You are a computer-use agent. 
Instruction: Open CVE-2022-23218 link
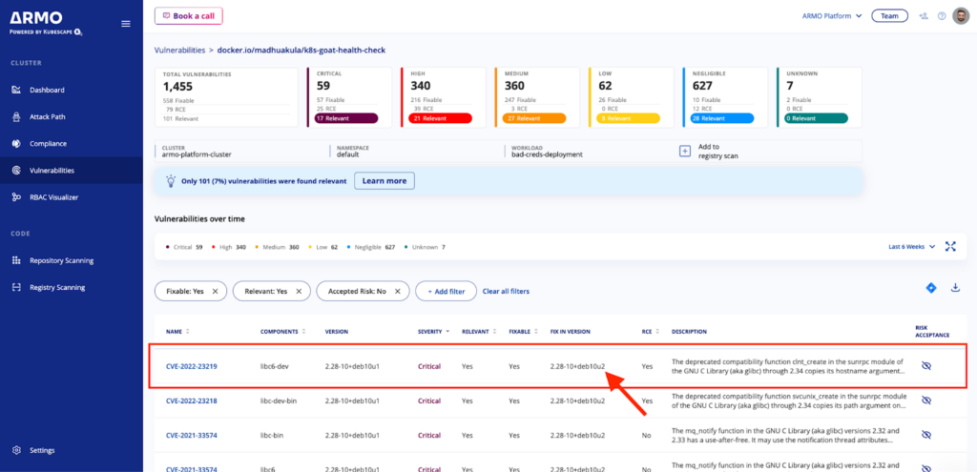pos(191,401)
